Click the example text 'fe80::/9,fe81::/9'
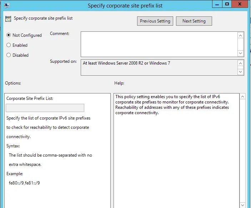 click(x=24, y=183)
